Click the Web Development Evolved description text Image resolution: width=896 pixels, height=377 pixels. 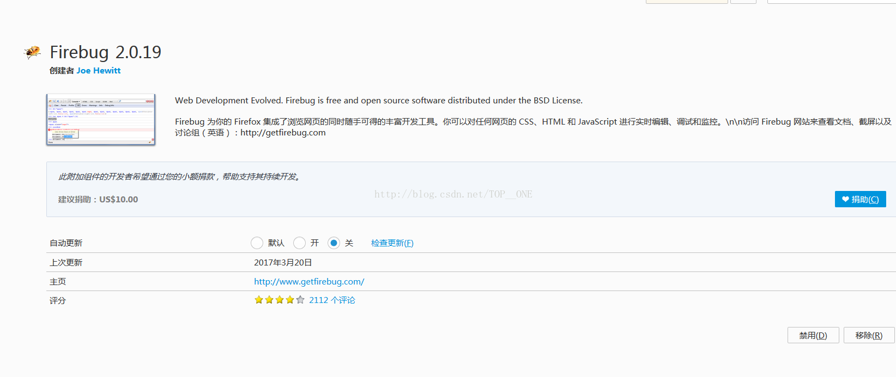coord(379,101)
